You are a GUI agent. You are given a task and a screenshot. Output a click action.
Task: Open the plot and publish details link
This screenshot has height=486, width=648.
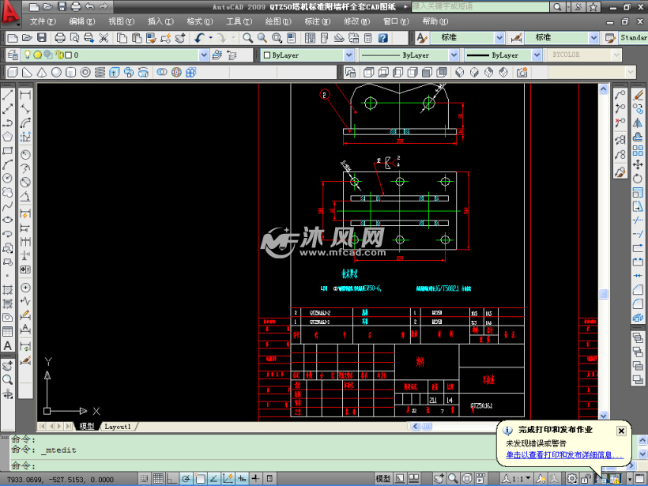[x=564, y=454]
